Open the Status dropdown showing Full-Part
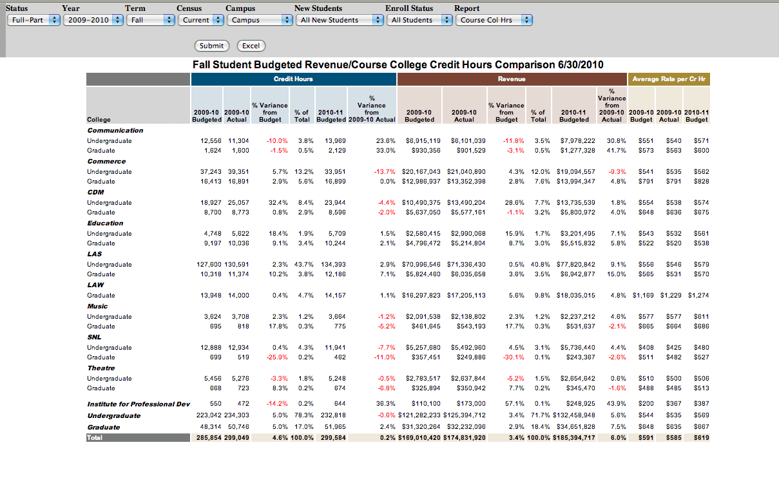 (x=34, y=20)
